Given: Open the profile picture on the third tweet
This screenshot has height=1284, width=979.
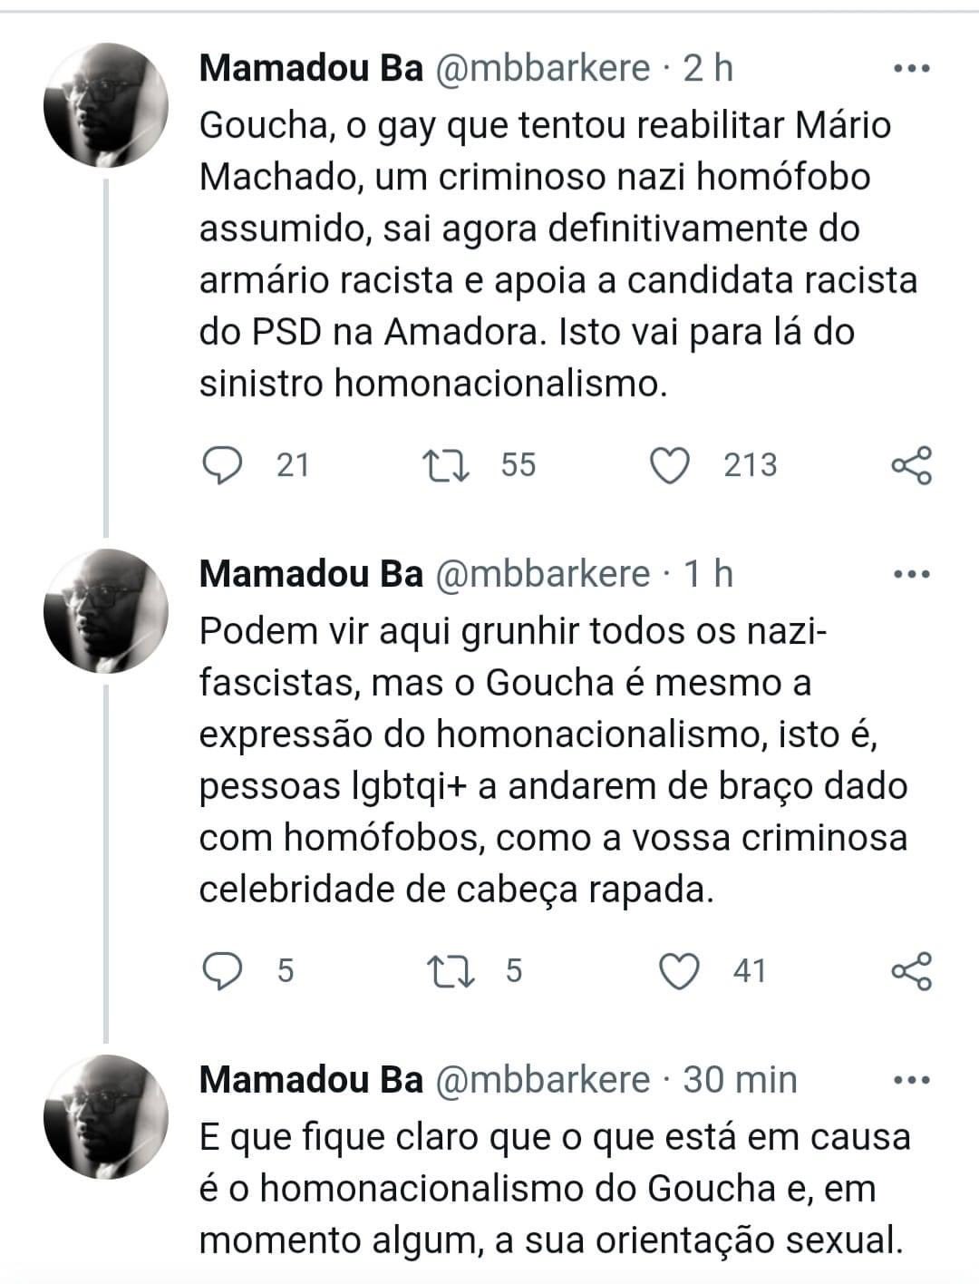Looking at the screenshot, I should tap(107, 1116).
